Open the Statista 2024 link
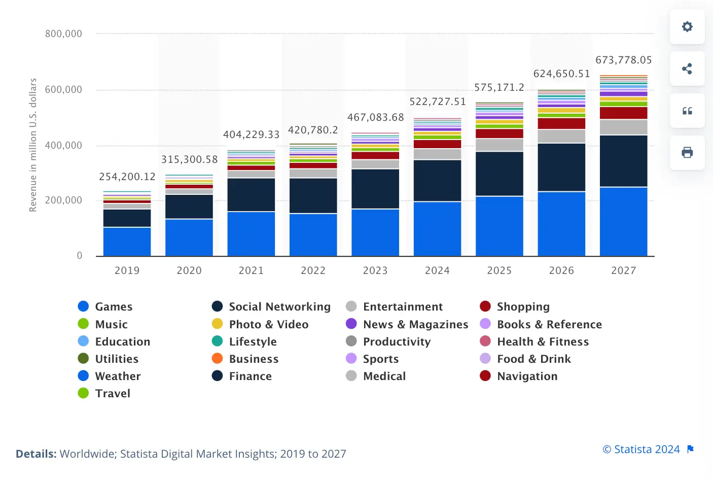Viewport: 713px width, 480px height. (641, 449)
